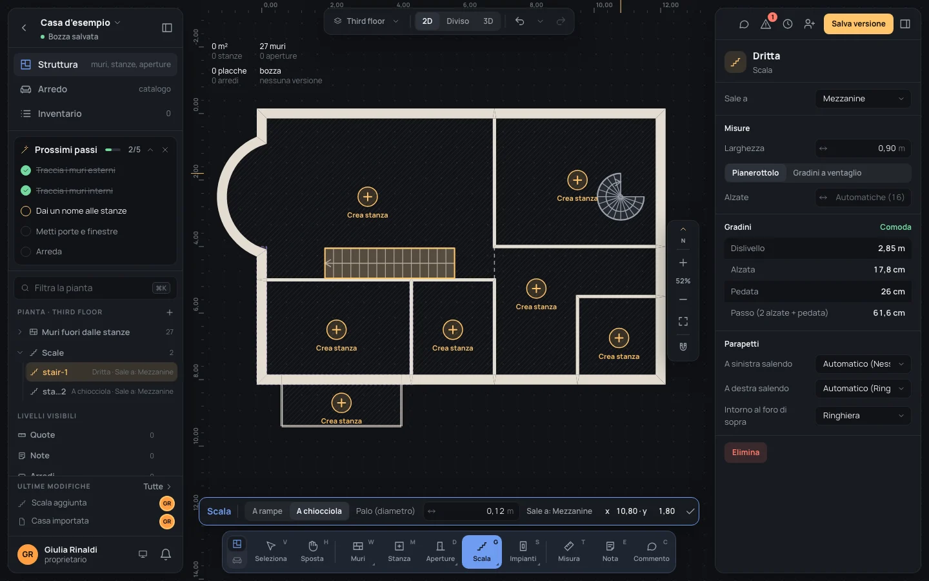
Task: Select 'Gradini a ventaglio' option tab
Action: click(827, 173)
